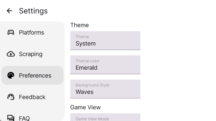This screenshot has width=216, height=121.
Task: Open the FAQ label in the sidebar
Action: tap(24, 118)
